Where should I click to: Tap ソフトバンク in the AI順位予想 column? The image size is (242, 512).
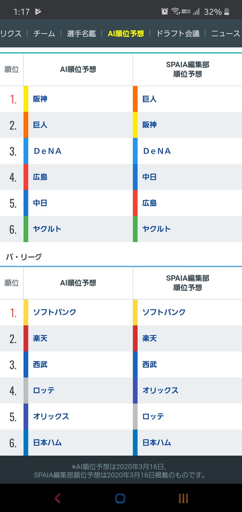[x=54, y=312]
